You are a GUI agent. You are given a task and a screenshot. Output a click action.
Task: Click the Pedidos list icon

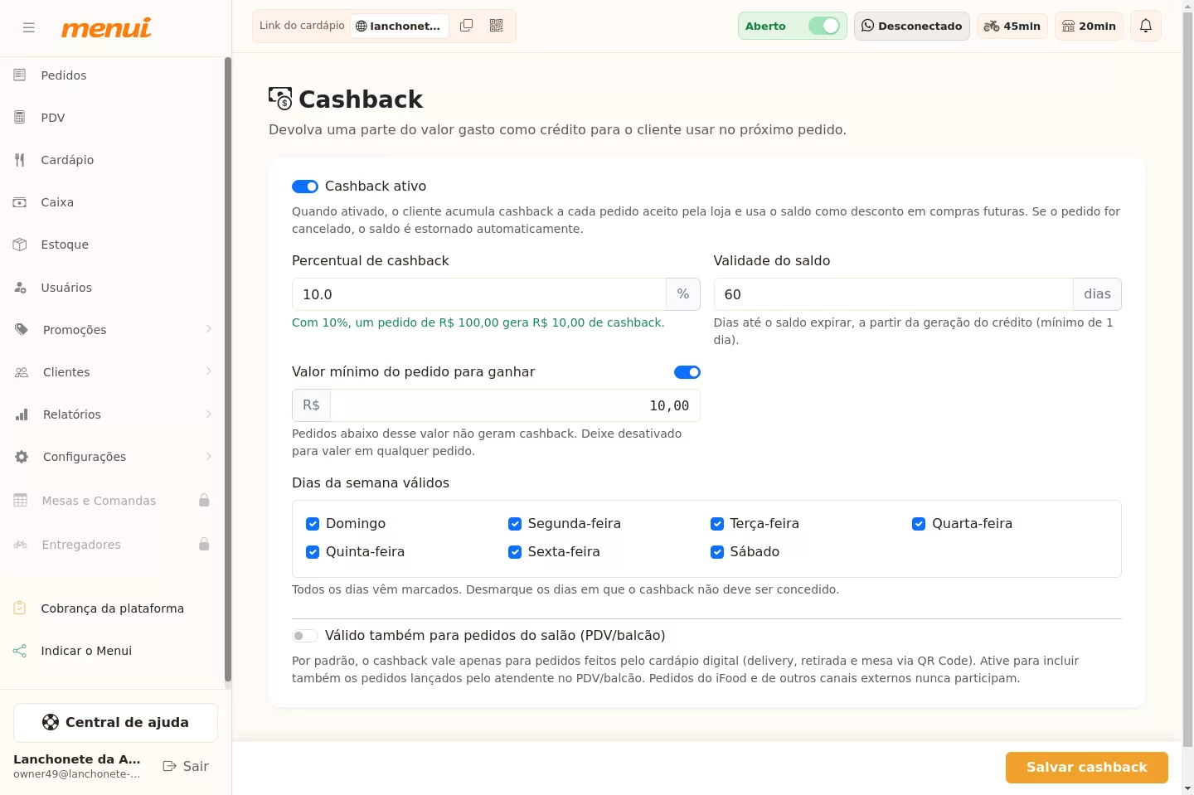pyautogui.click(x=20, y=75)
